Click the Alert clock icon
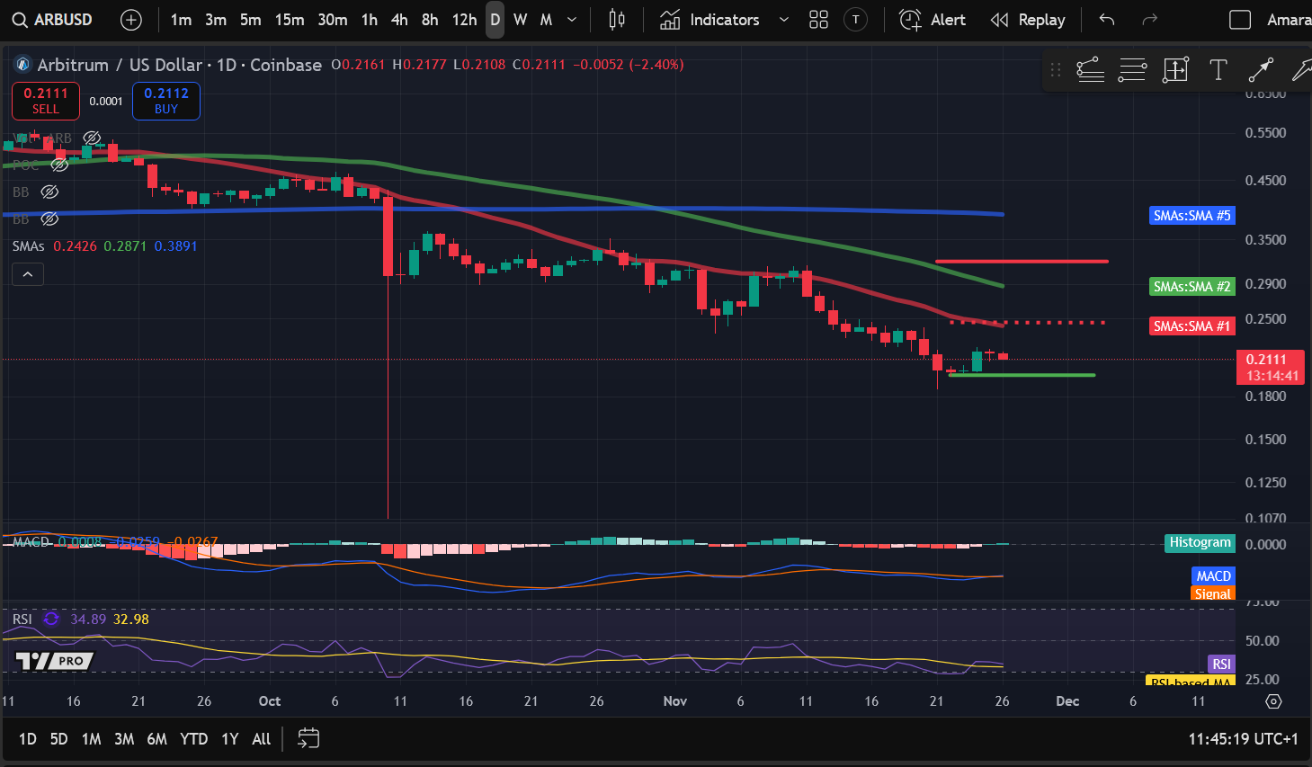This screenshot has height=767, width=1312. click(x=909, y=19)
